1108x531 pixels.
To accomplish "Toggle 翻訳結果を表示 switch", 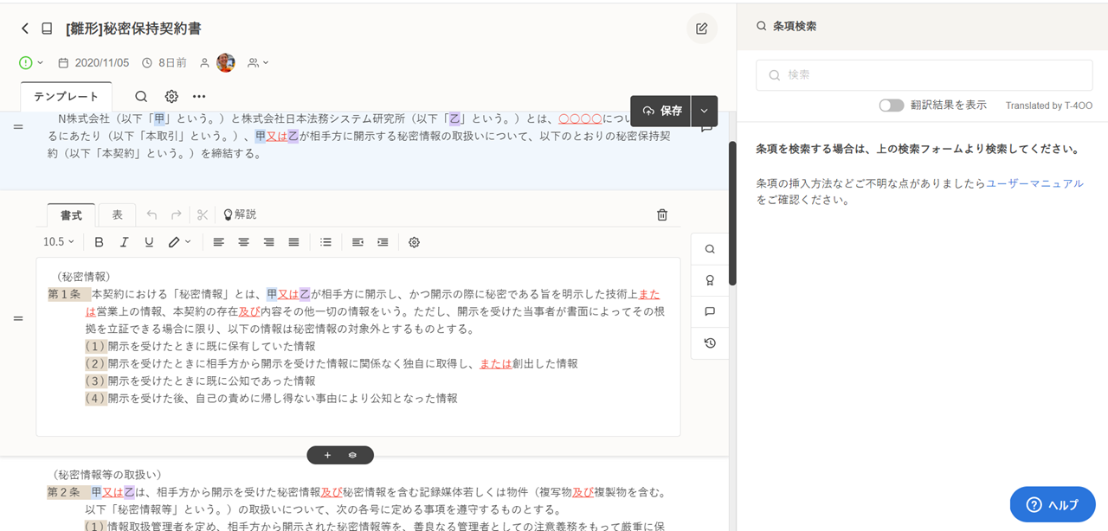I will pyautogui.click(x=891, y=105).
